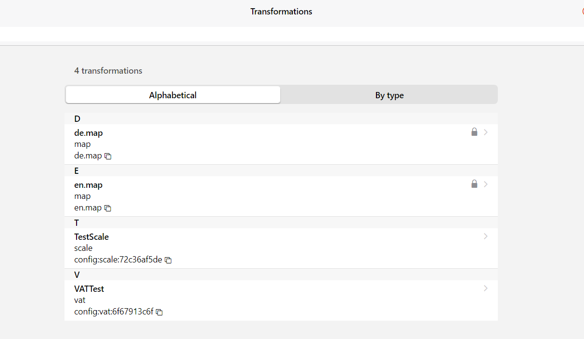The width and height of the screenshot is (584, 339).
Task: Expand en.map details via chevron
Action: 486,184
